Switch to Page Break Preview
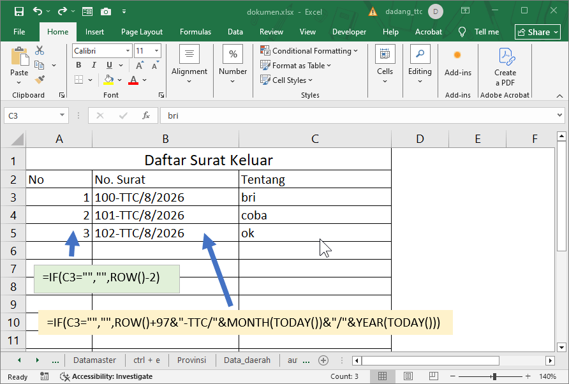This screenshot has width=569, height=384. [433, 376]
